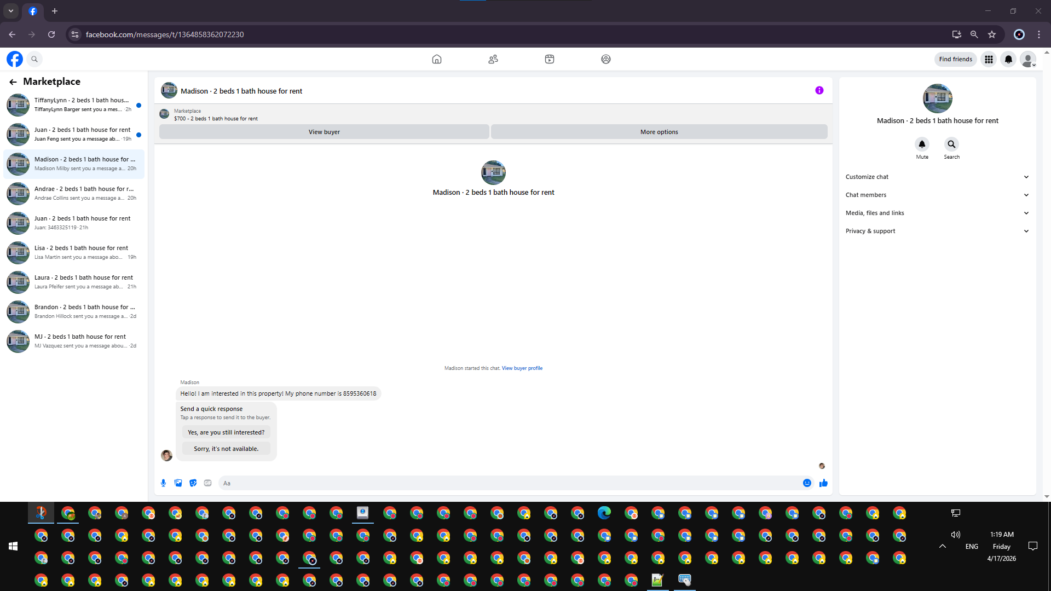This screenshot has width=1051, height=591.
Task: Reload the page in the browser
Action: [x=51, y=34]
